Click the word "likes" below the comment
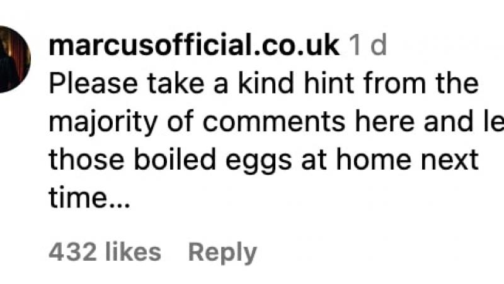Viewport: 504px width, 284px height. pyautogui.click(x=132, y=253)
